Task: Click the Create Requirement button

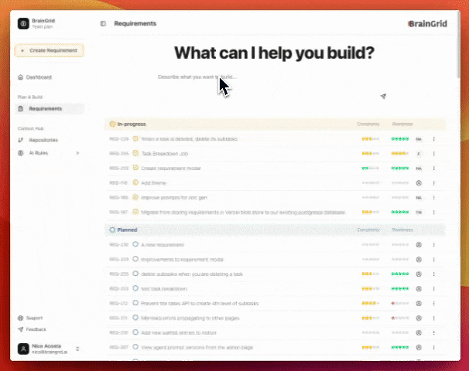Action: pyautogui.click(x=50, y=50)
